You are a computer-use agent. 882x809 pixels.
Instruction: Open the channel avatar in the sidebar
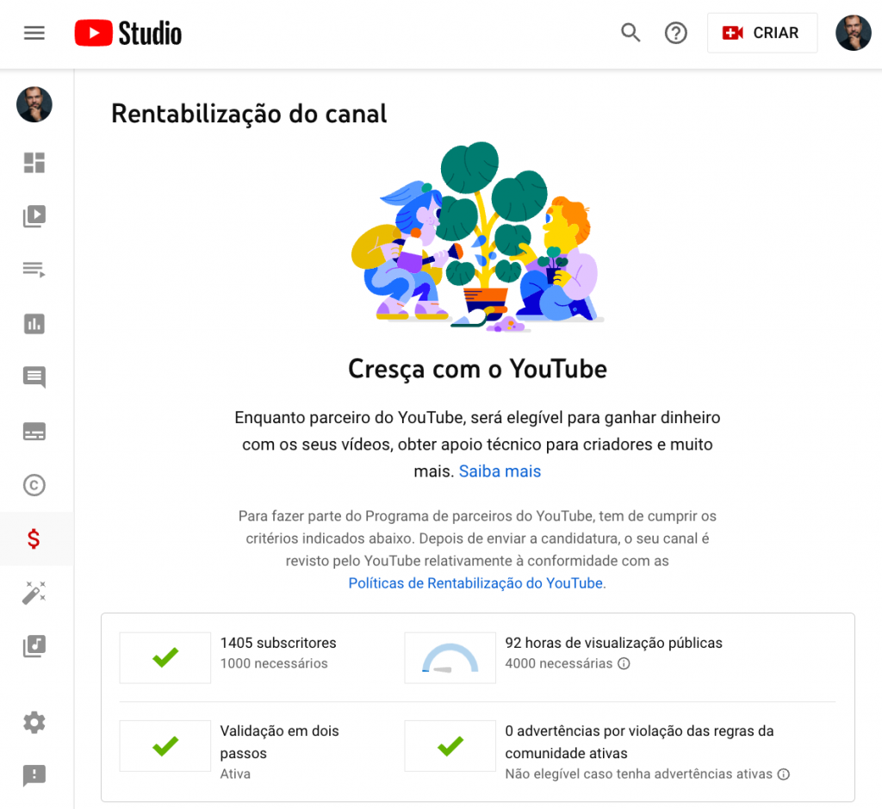tap(34, 104)
